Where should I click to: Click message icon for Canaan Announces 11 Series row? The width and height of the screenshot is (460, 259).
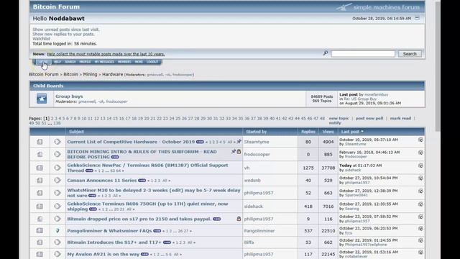coord(57,181)
